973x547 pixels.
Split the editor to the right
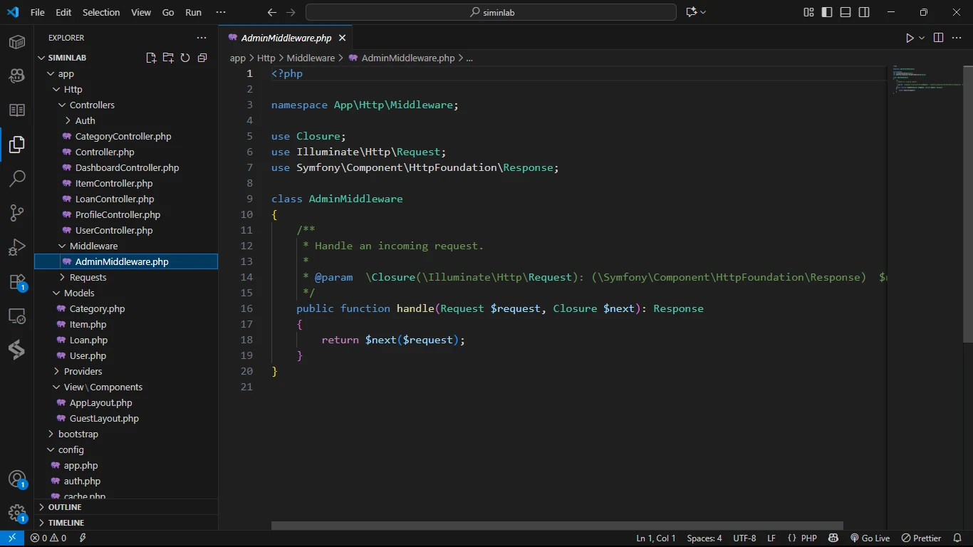[x=938, y=38]
